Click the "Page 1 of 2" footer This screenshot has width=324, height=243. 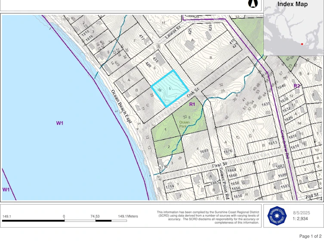310,236
